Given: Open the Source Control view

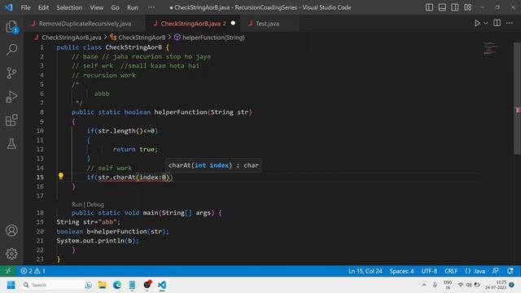Looking at the screenshot, I should (x=11, y=73).
